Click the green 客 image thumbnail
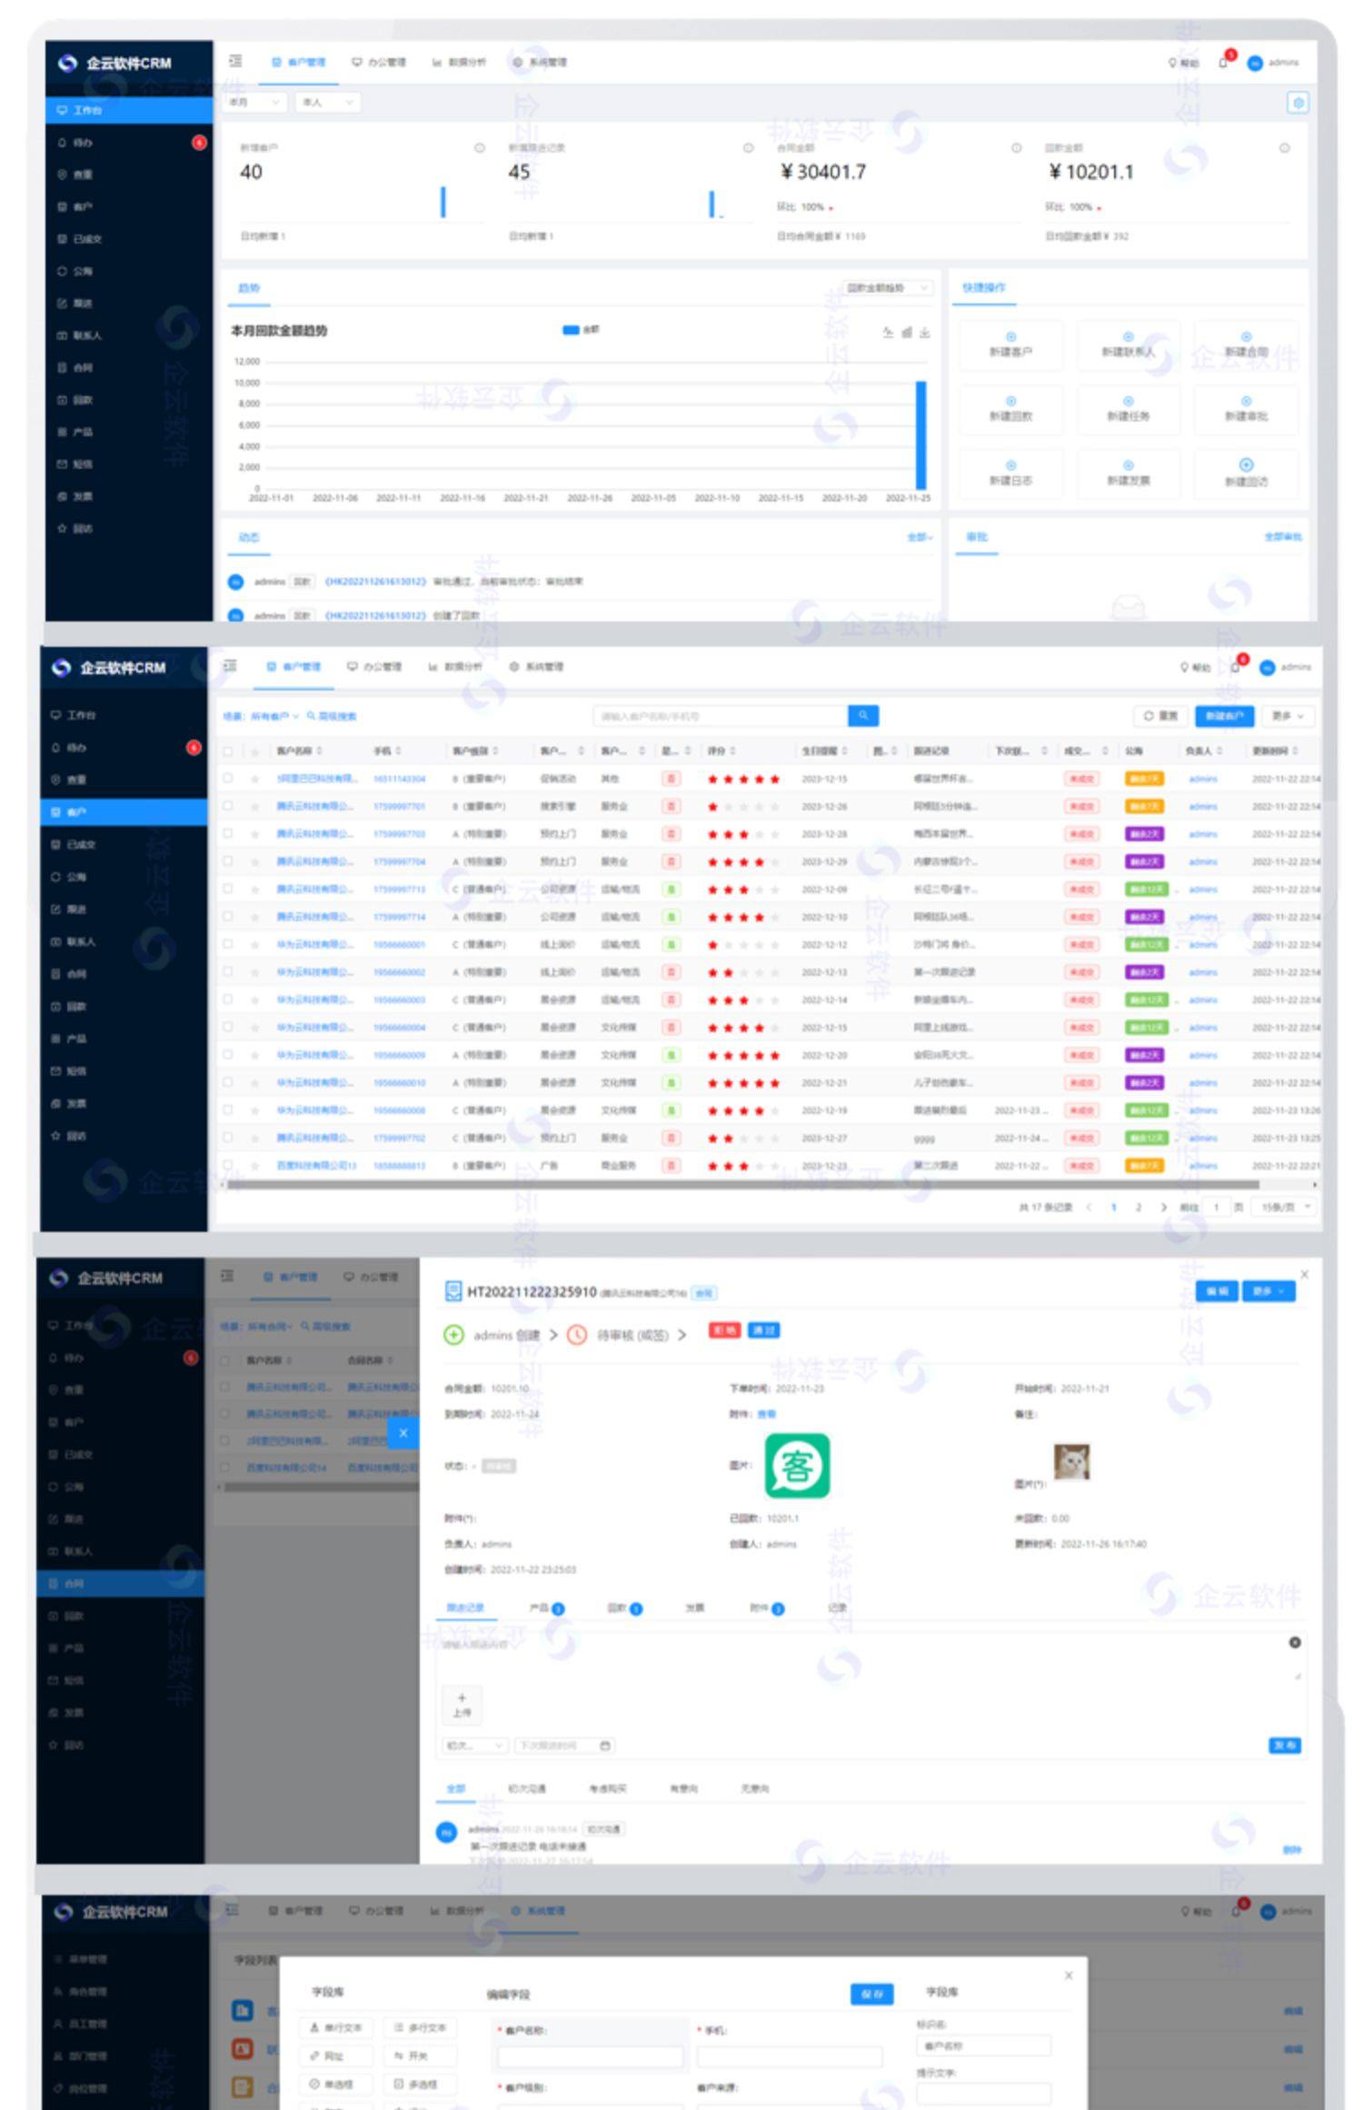This screenshot has width=1363, height=2110. coord(797,1466)
